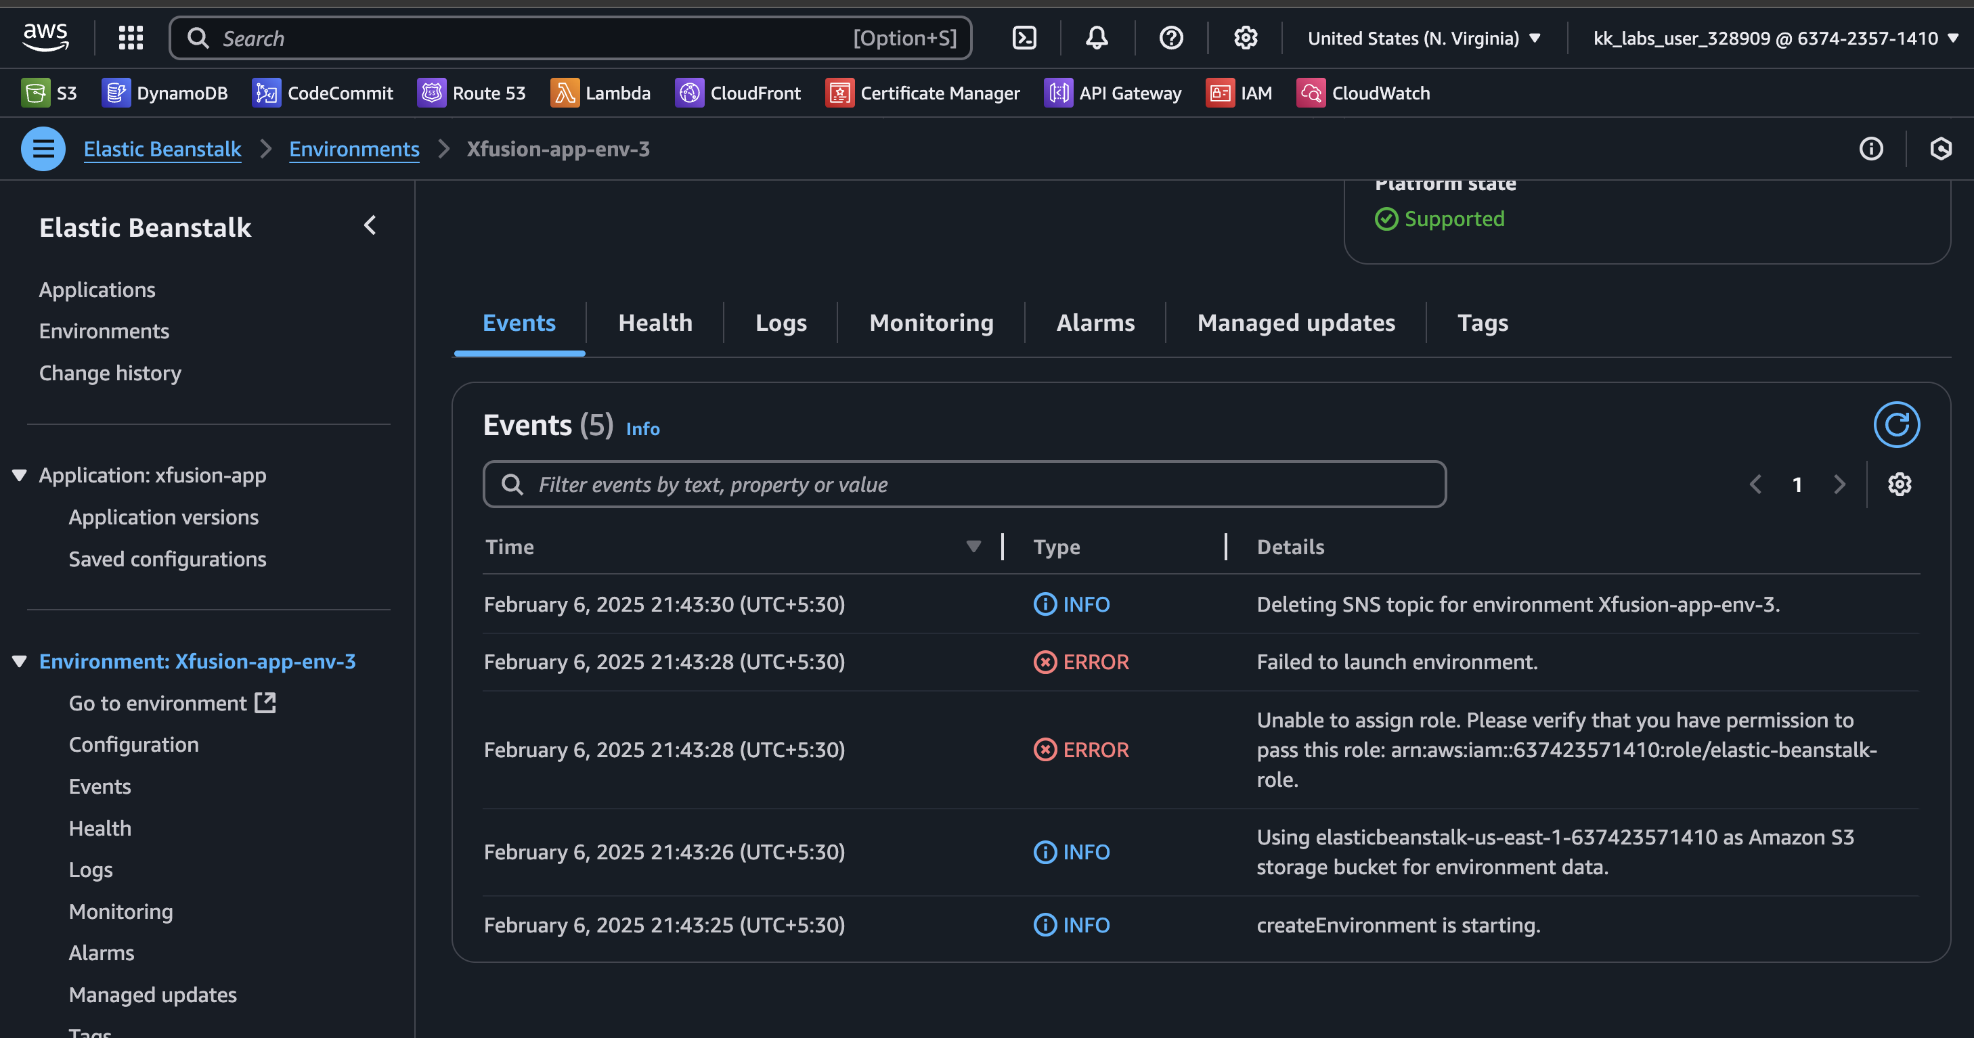1974x1038 pixels.
Task: Collapse Environment: Xfusion-app-env-3 section
Action: click(x=20, y=661)
